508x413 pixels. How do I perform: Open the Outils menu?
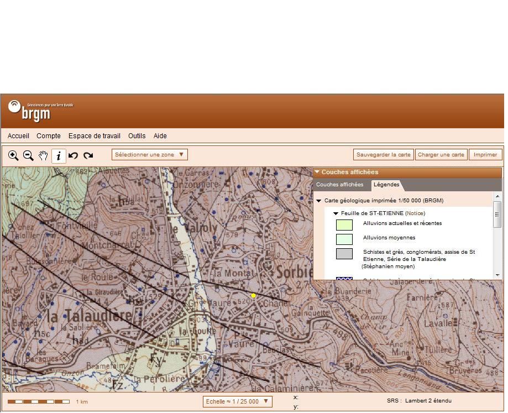(137, 136)
